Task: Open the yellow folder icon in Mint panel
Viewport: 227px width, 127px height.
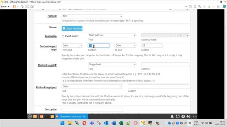Action: 35,116
